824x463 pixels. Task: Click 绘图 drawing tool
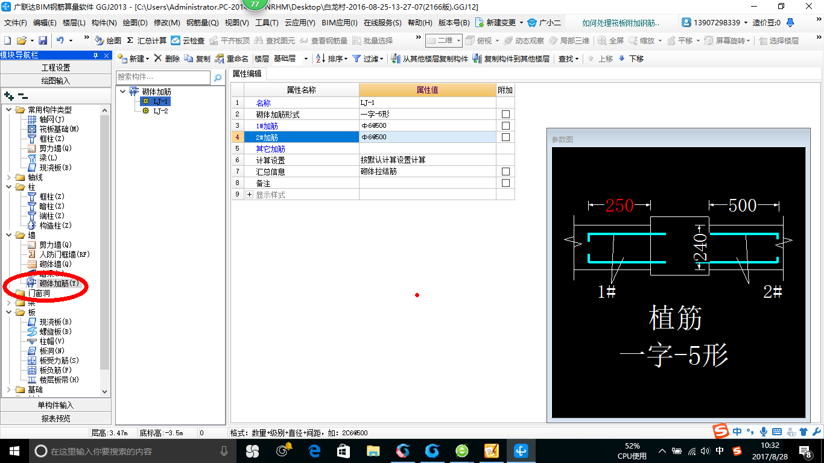108,40
